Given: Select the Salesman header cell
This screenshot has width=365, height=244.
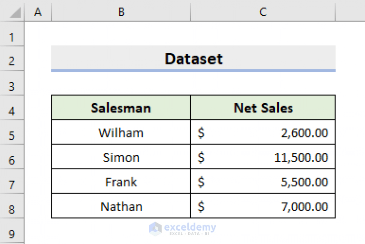Looking at the screenshot, I should [x=121, y=107].
